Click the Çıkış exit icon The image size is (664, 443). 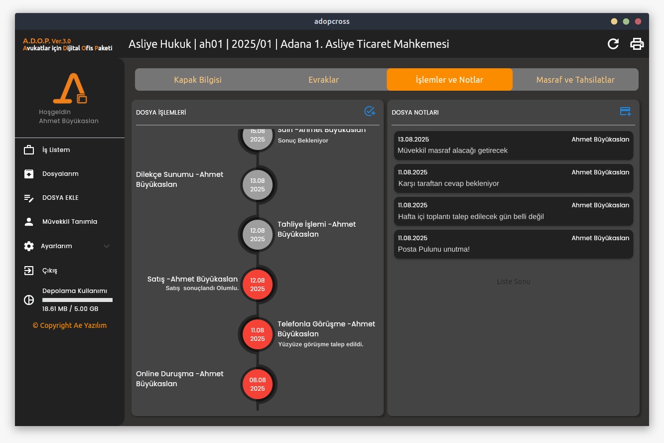tap(29, 271)
